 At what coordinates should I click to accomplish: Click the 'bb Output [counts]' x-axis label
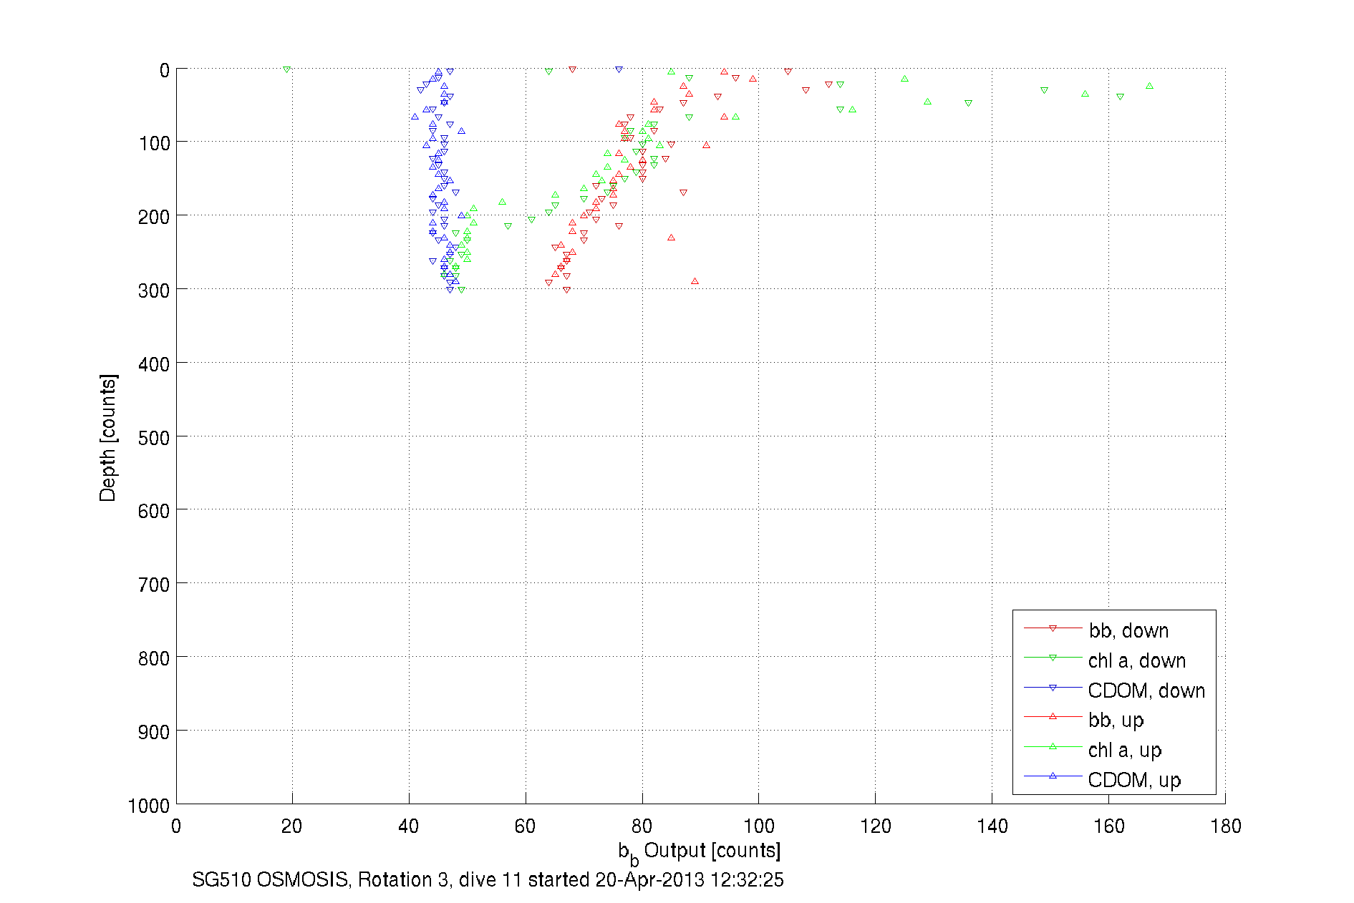point(700,852)
